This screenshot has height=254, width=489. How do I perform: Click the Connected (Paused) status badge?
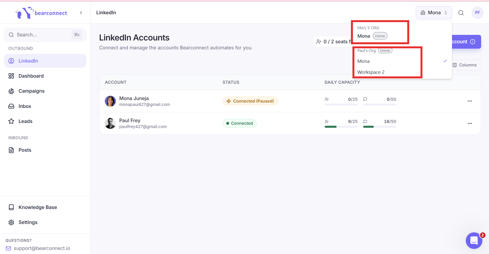[x=250, y=101]
